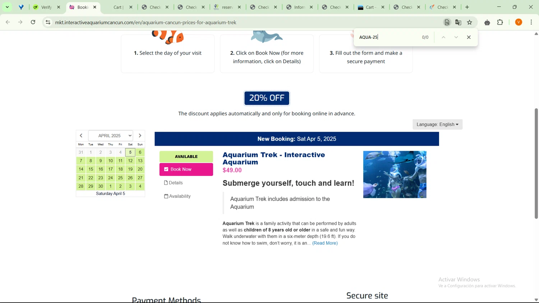Go to next find result

456,37
